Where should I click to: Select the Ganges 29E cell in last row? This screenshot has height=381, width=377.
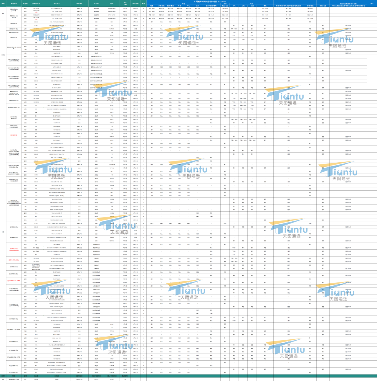click(x=79, y=379)
